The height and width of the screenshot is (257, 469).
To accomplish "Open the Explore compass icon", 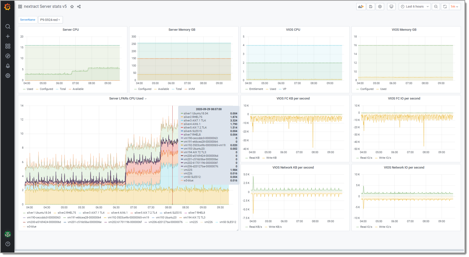I will [8, 56].
